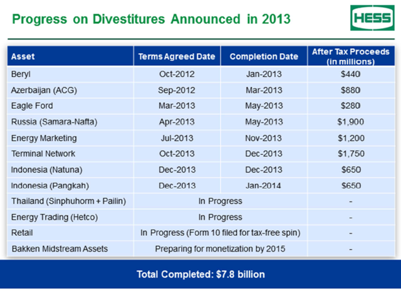
Task: Select the 'Terminal Network' asset cell
Action: pyautogui.click(x=70, y=154)
